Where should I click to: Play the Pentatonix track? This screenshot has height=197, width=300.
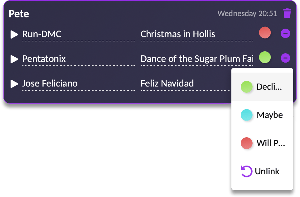[14, 59]
